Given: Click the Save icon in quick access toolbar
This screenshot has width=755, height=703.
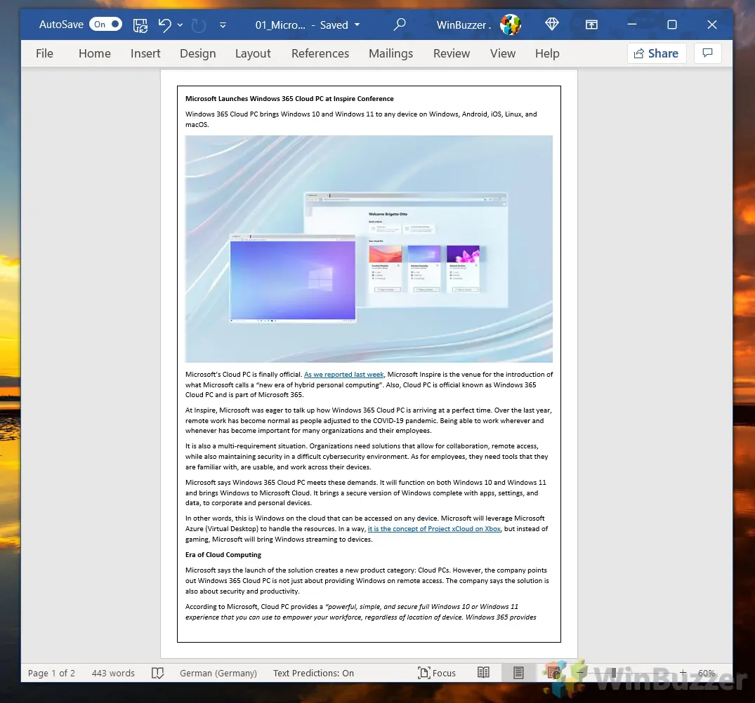Looking at the screenshot, I should point(140,25).
